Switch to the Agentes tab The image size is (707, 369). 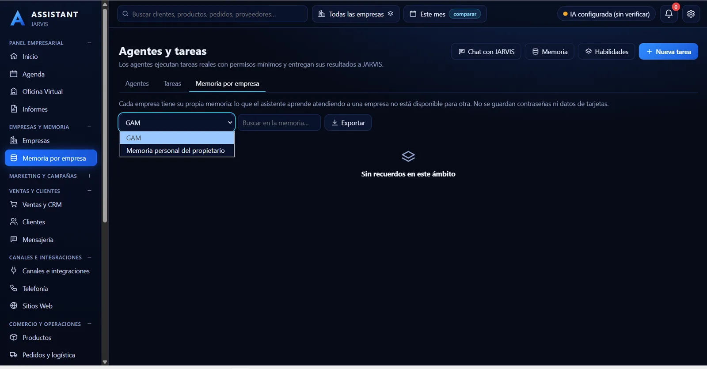point(137,83)
